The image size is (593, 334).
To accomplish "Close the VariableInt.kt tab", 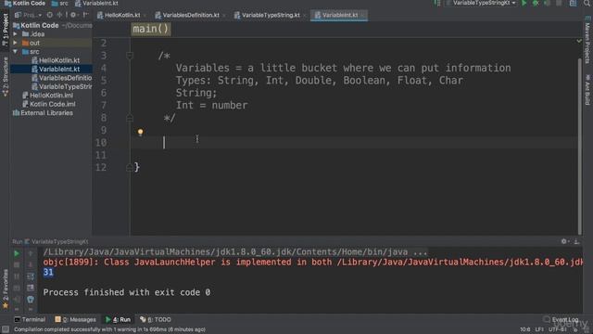I will point(363,16).
